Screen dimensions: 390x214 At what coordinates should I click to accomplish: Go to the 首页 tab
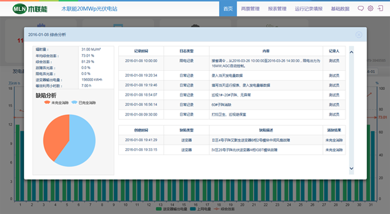tap(228, 9)
